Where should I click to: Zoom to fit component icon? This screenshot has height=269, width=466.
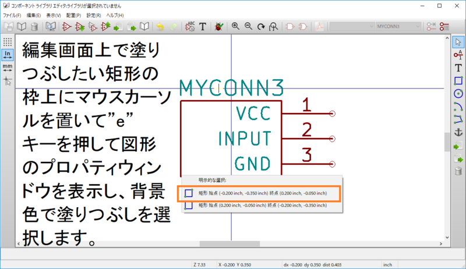273,27
